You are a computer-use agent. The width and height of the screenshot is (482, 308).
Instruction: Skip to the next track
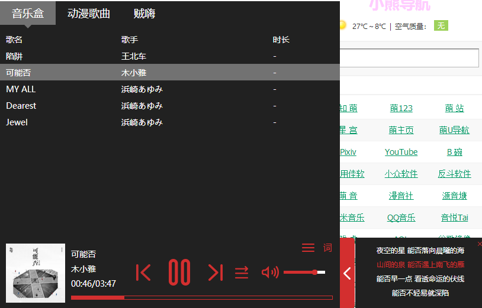(215, 273)
